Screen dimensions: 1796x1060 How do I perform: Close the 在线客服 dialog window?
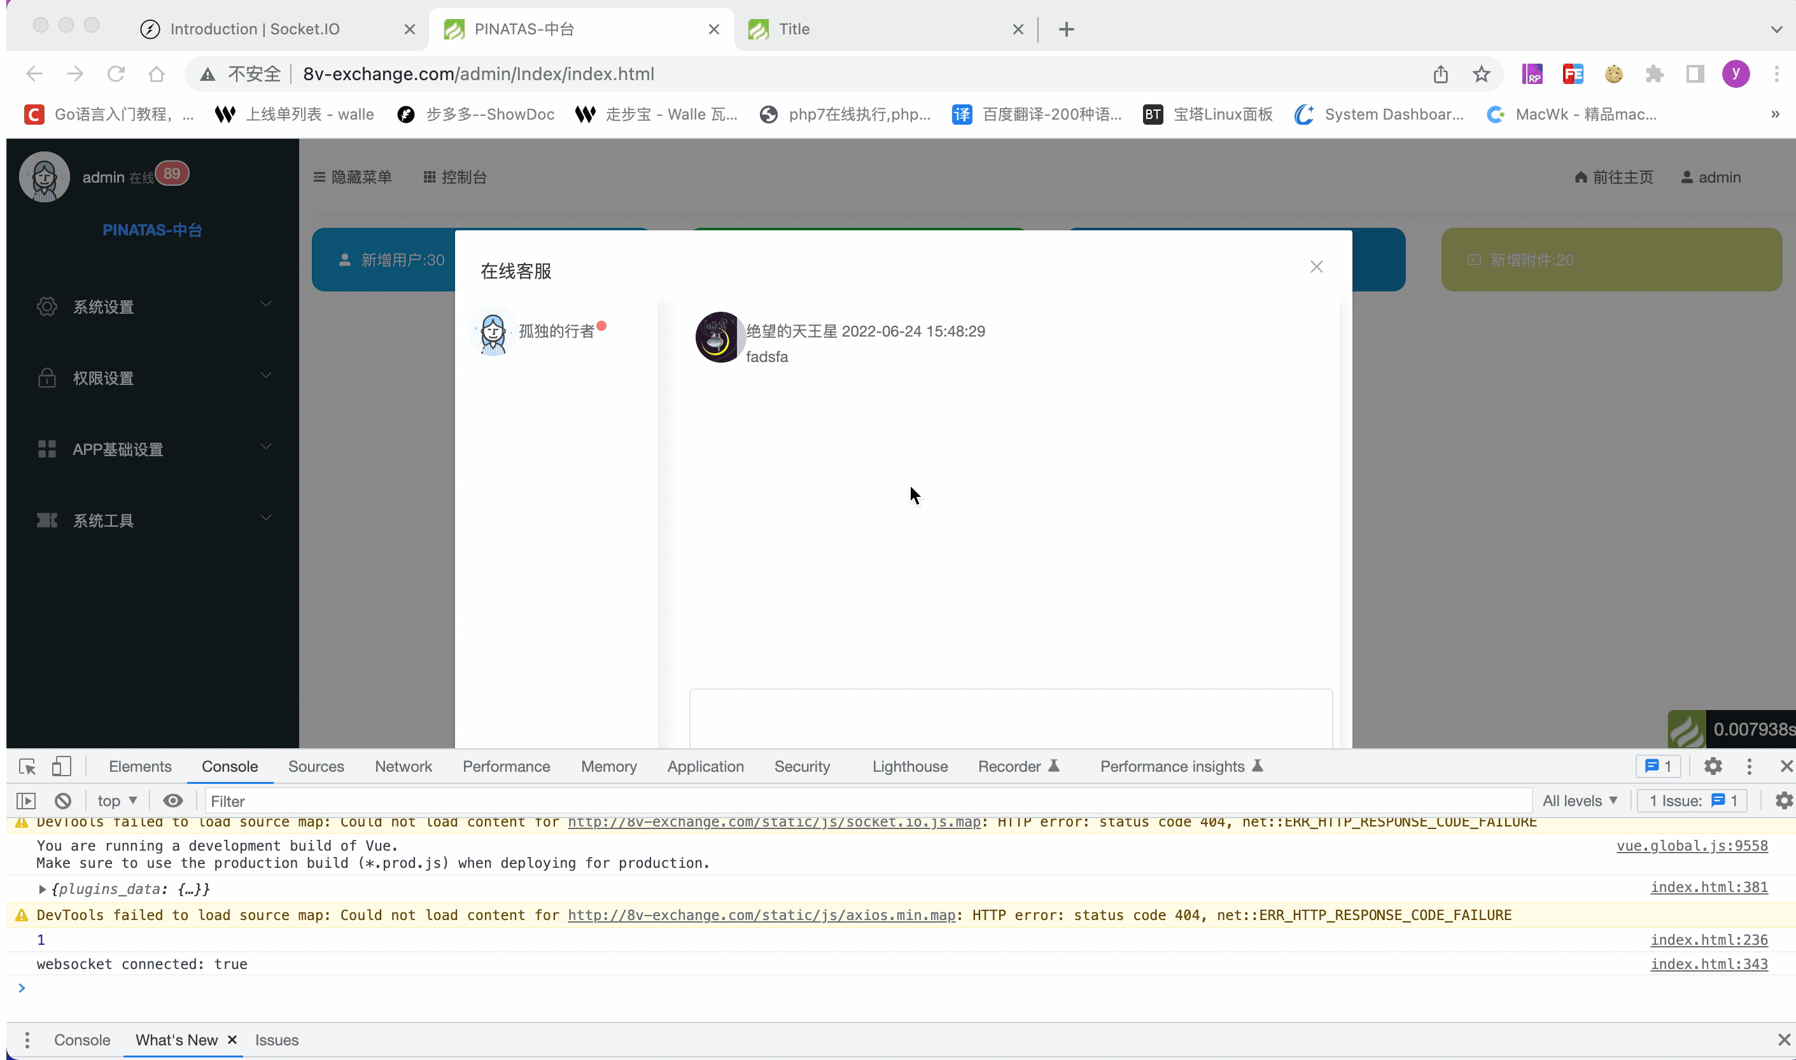[1316, 266]
